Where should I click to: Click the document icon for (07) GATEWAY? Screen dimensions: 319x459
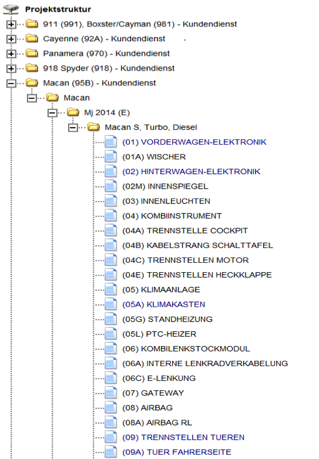point(111,393)
